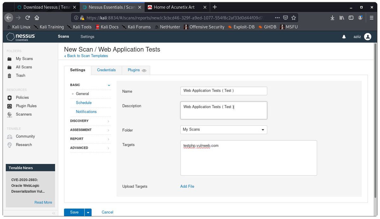Screen dimensions: 380x219
Task: Click the Plugin Rules icon
Action: (9, 106)
